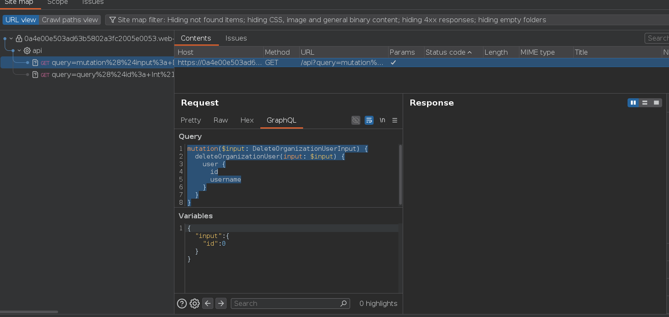Image resolution: width=669 pixels, height=317 pixels.
Task: Switch Request view to Hex
Action: (x=247, y=120)
